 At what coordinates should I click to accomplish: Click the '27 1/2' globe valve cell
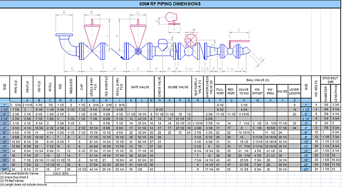(x=180, y=128)
